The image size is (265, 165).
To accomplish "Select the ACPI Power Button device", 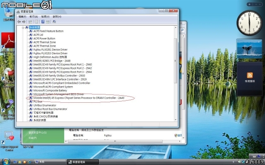I will tap(44, 38).
